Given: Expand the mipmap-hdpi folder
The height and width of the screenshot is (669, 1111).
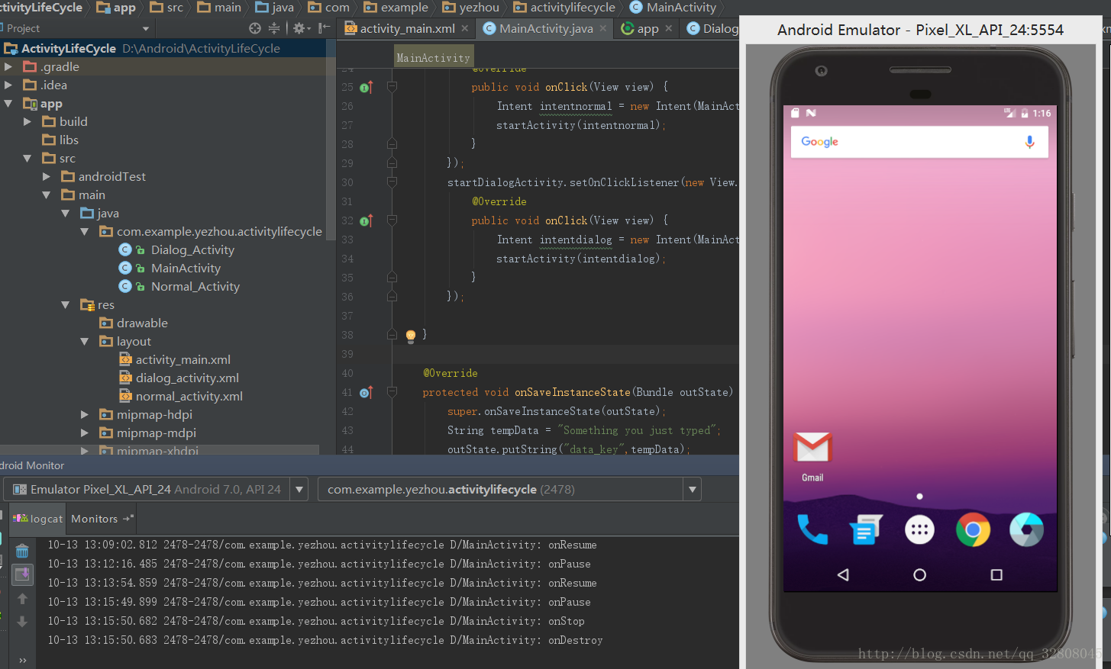Looking at the screenshot, I should tap(85, 414).
